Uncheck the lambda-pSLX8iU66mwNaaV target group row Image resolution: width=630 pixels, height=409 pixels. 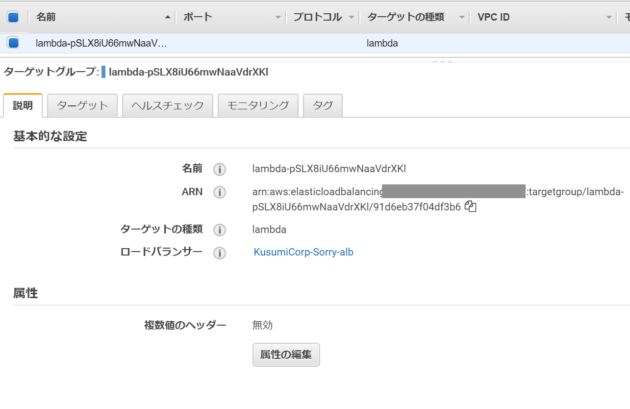(x=13, y=43)
